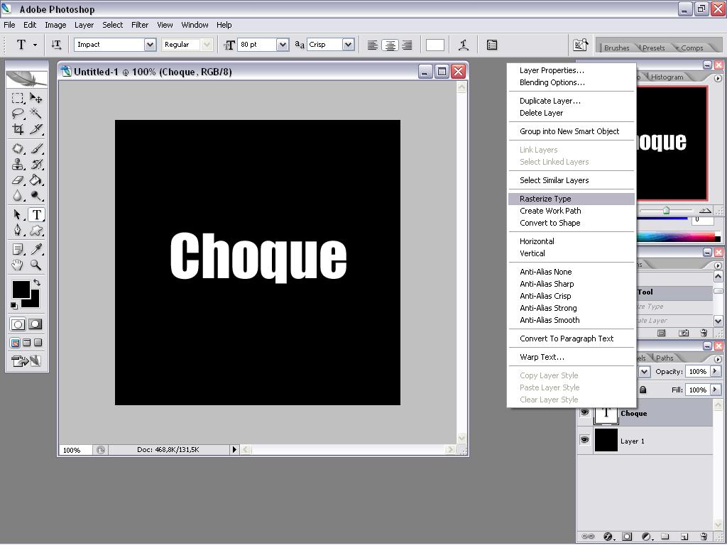Expand the Opacity slider arrow
Image resolution: width=727 pixels, height=545 pixels.
[x=716, y=371]
